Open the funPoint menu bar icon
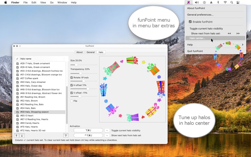This screenshot has height=157, width=251. (189, 3)
